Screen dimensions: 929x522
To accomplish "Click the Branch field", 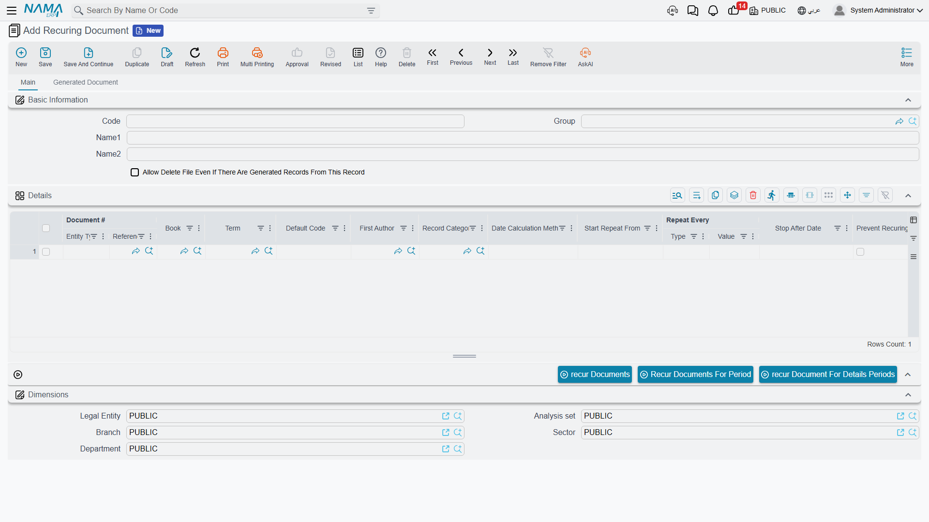I will pyautogui.click(x=295, y=433).
